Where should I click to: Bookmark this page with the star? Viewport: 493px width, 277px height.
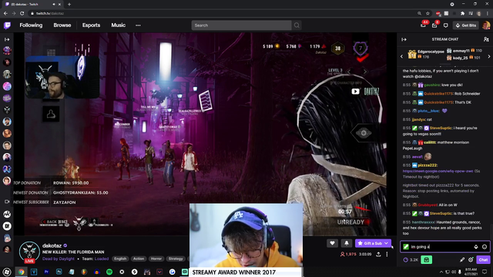(x=428, y=13)
